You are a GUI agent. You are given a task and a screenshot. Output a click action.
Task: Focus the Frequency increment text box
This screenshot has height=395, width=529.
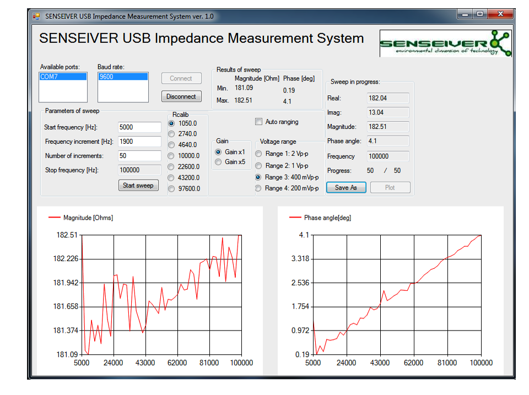click(x=139, y=142)
